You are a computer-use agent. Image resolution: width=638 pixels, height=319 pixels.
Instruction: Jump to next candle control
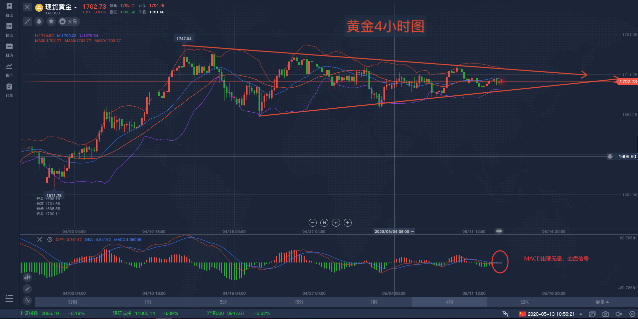(x=336, y=223)
